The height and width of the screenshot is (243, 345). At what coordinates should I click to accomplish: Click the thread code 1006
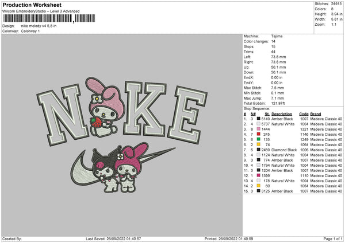pos(304,150)
